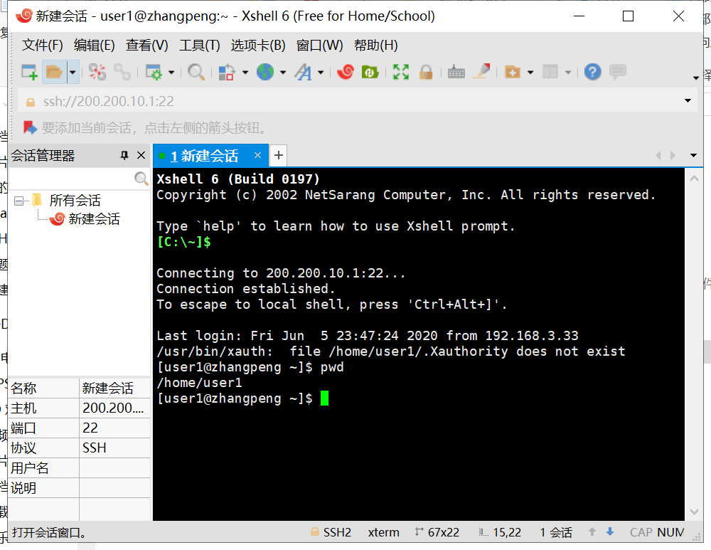Screen dimensions: 711x550
Task: Open the 工具(T) menu
Action: (200, 46)
